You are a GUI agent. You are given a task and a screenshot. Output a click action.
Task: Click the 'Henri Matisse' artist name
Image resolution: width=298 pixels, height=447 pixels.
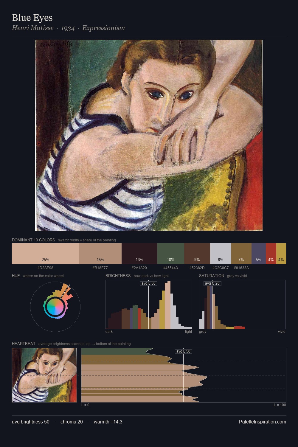tap(33, 28)
